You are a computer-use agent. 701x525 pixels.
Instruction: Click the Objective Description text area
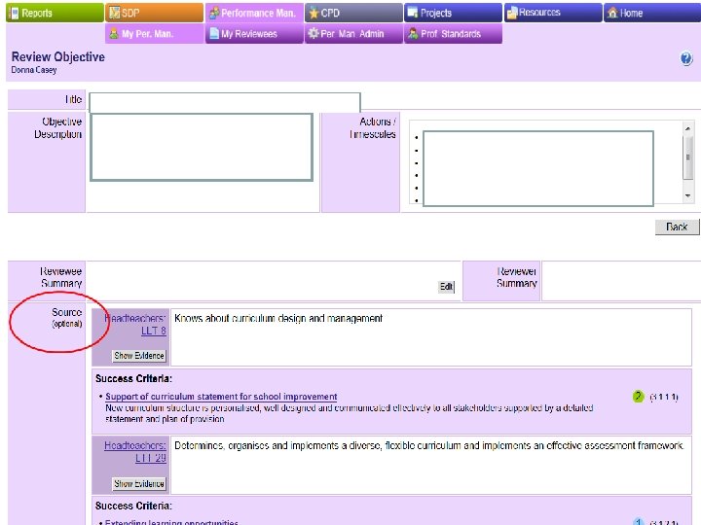click(202, 148)
